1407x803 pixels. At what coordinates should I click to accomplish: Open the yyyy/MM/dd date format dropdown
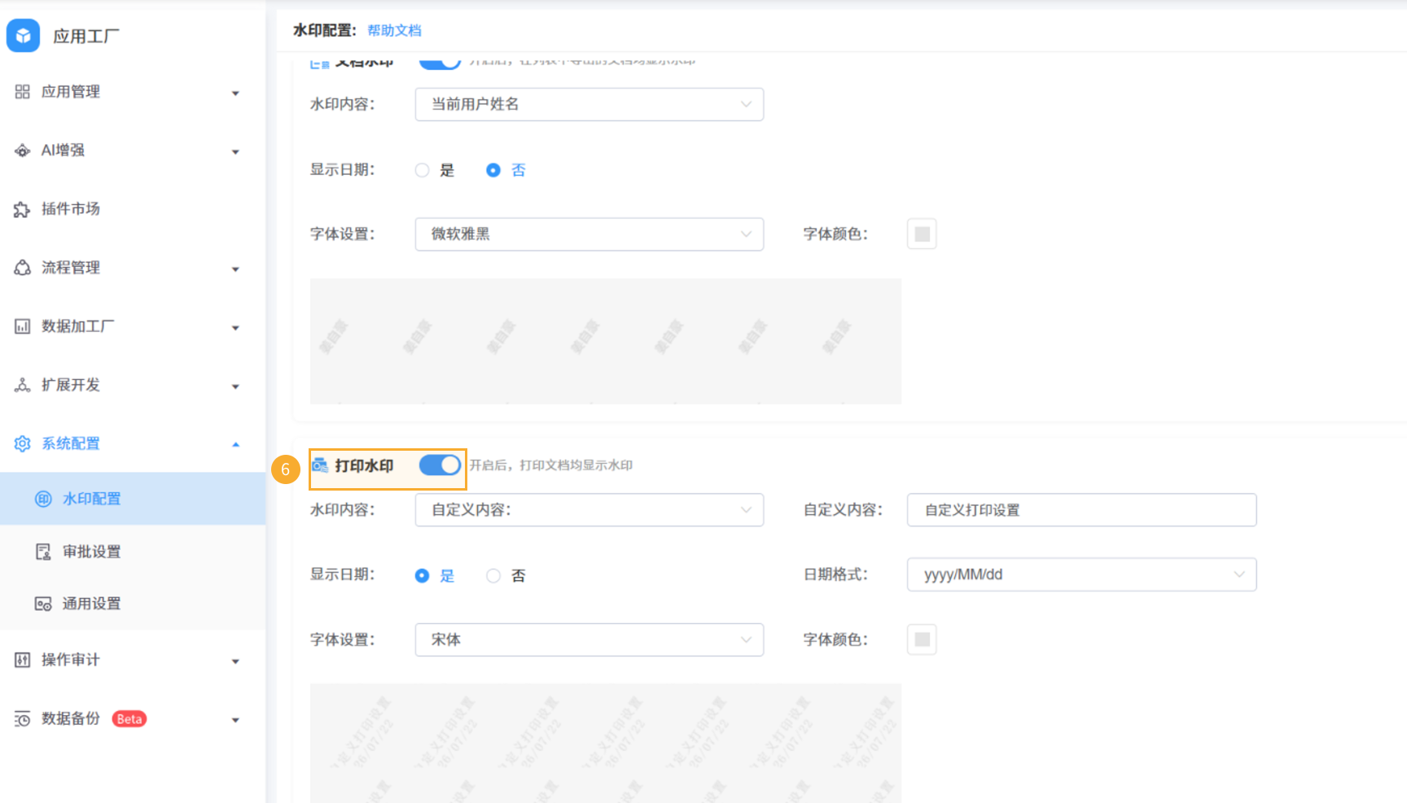(1081, 574)
